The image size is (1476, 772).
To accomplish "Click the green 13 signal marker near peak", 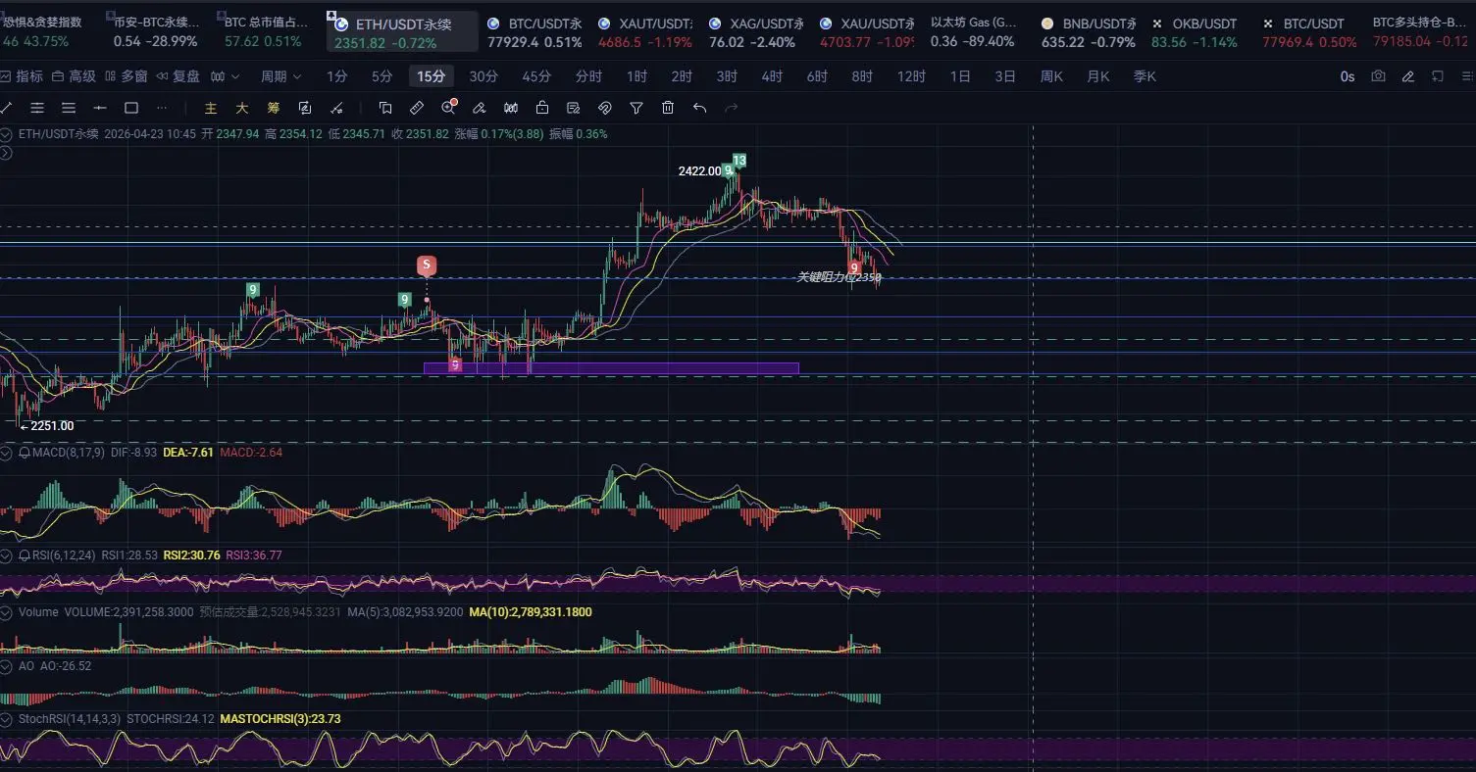I will pos(739,160).
